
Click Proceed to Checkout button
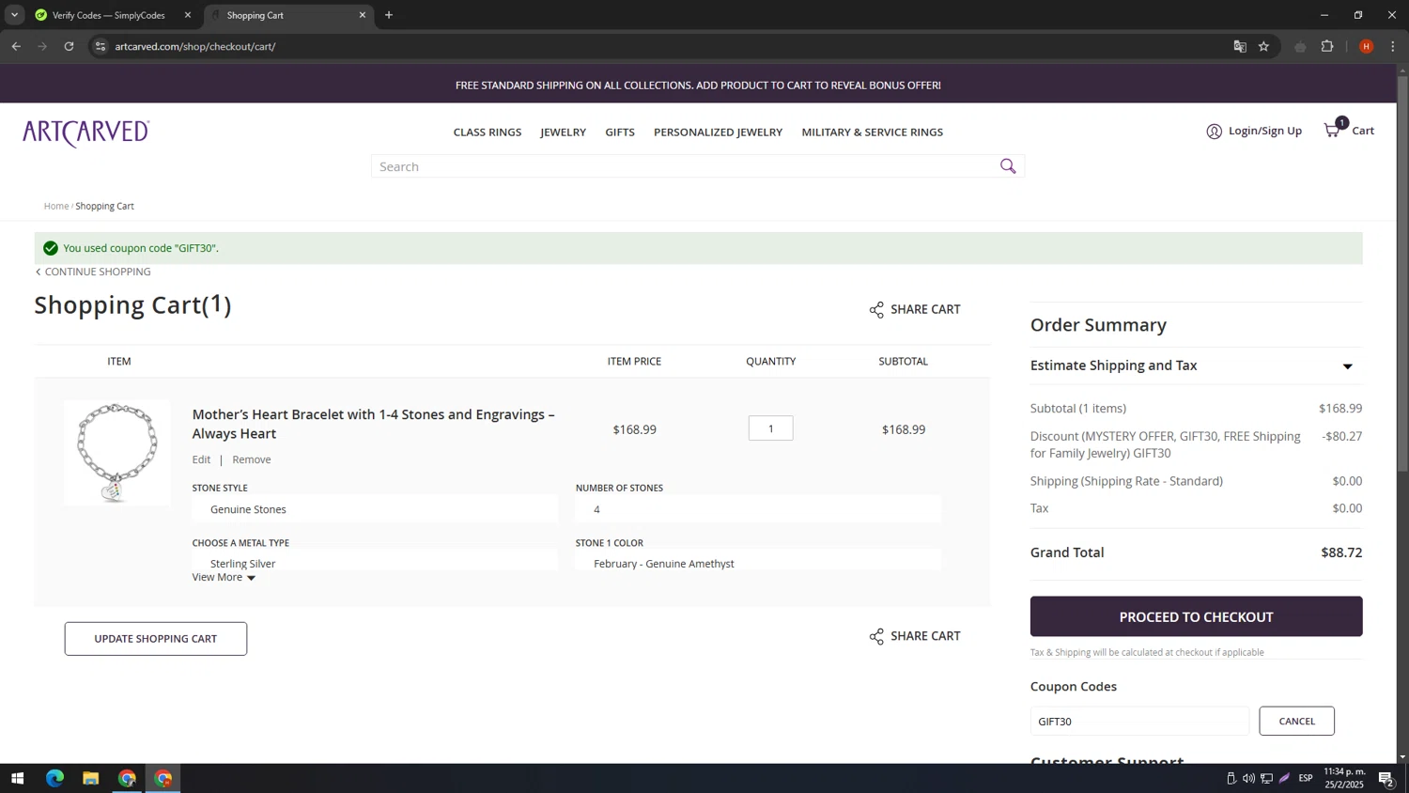(x=1196, y=616)
